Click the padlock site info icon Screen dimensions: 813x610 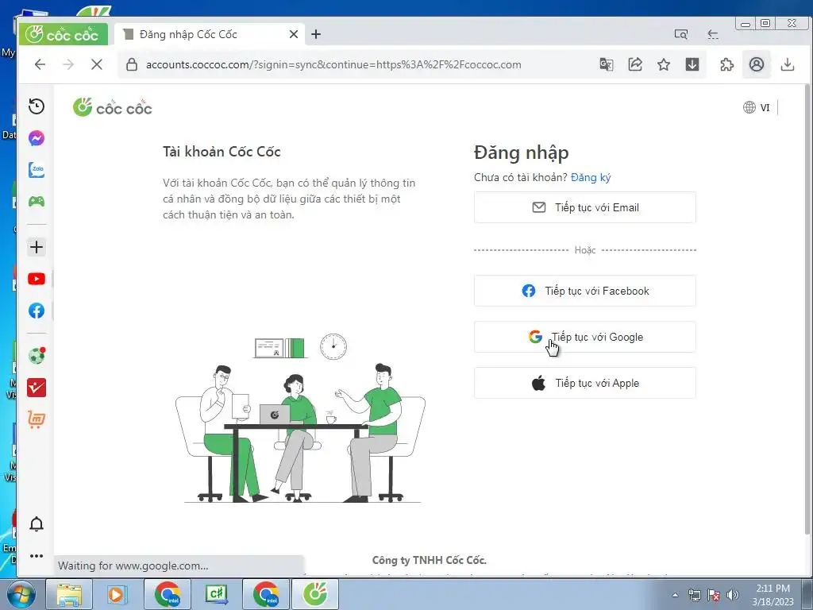132,64
